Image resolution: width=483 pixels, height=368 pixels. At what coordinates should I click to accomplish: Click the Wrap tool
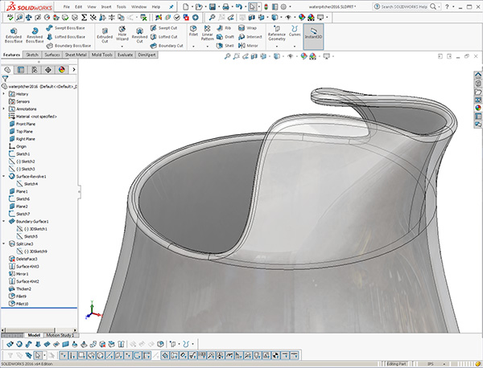(247, 28)
